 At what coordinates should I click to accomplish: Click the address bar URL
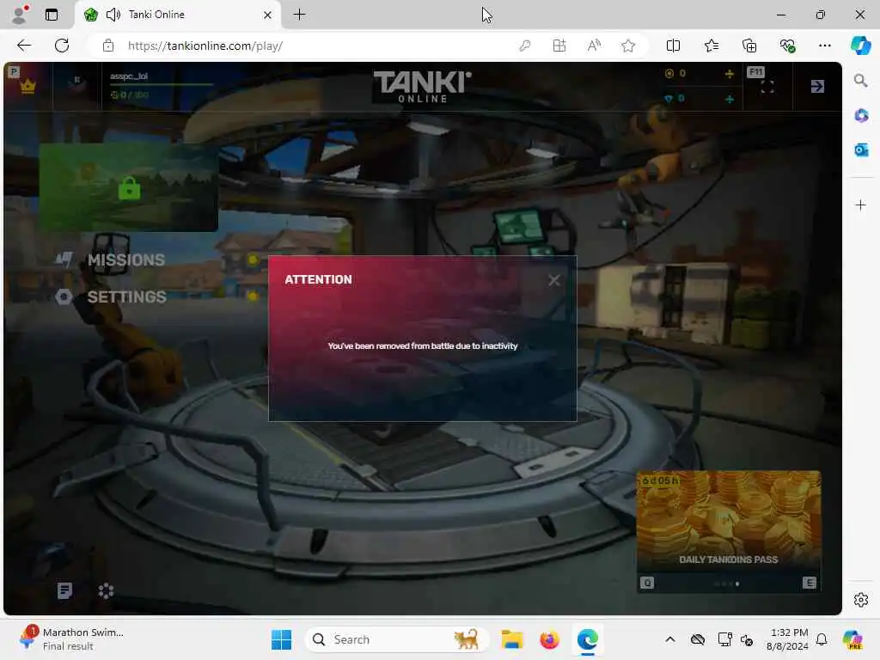(x=205, y=46)
